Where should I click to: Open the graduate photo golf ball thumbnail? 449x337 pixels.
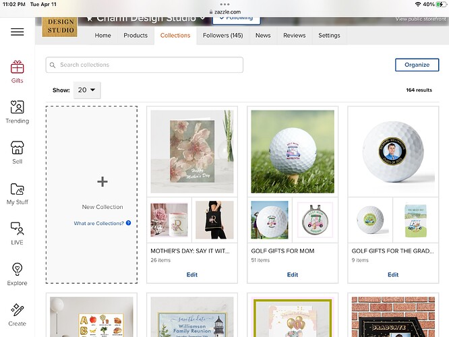point(393,152)
